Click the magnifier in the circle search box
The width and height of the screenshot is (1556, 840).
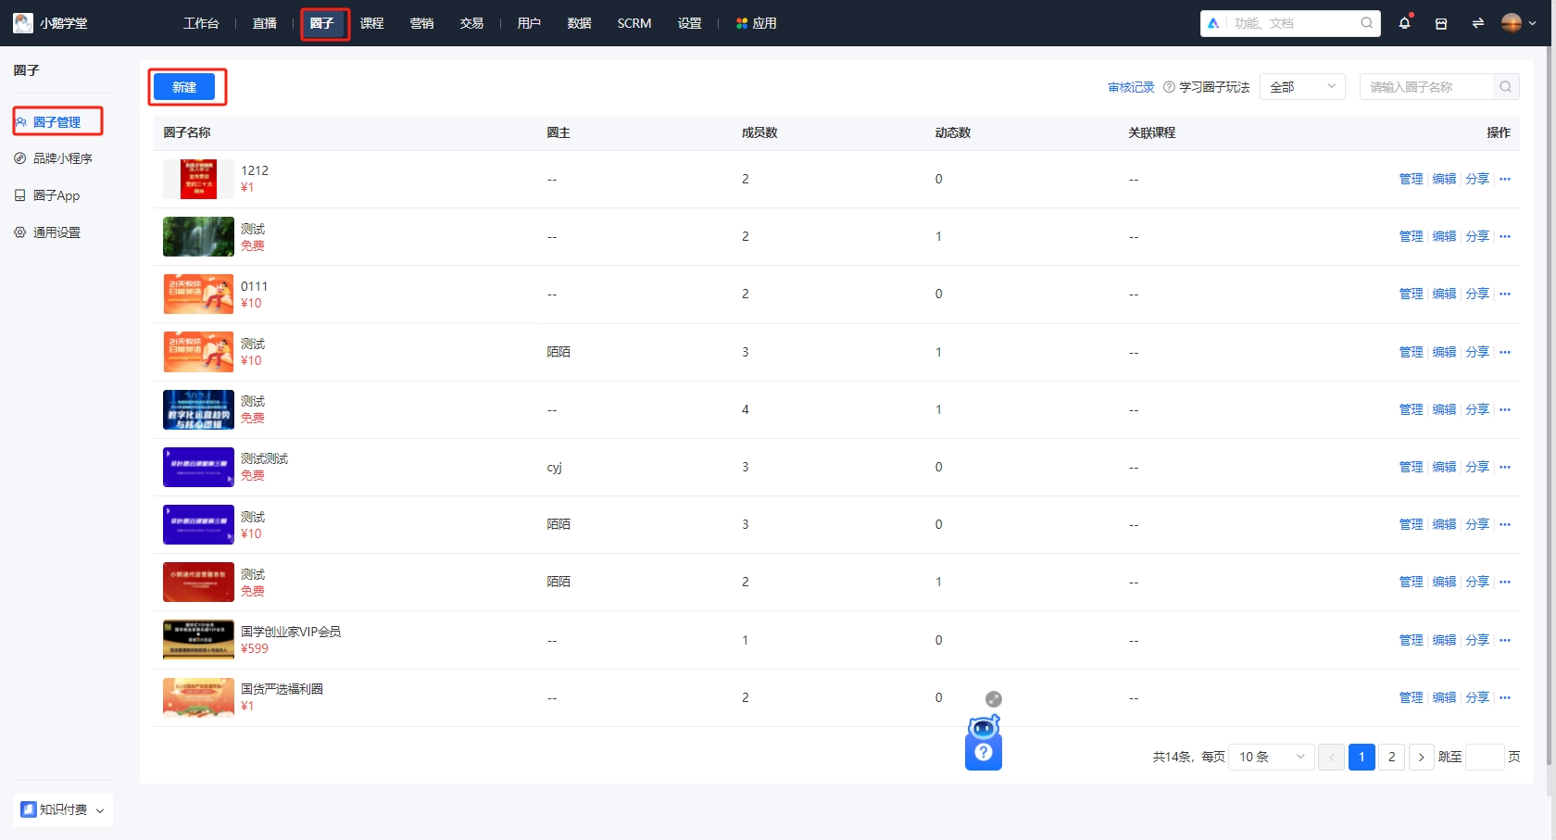tap(1506, 86)
